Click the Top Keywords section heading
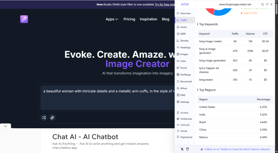This screenshot has width=278, height=153. 208,24
